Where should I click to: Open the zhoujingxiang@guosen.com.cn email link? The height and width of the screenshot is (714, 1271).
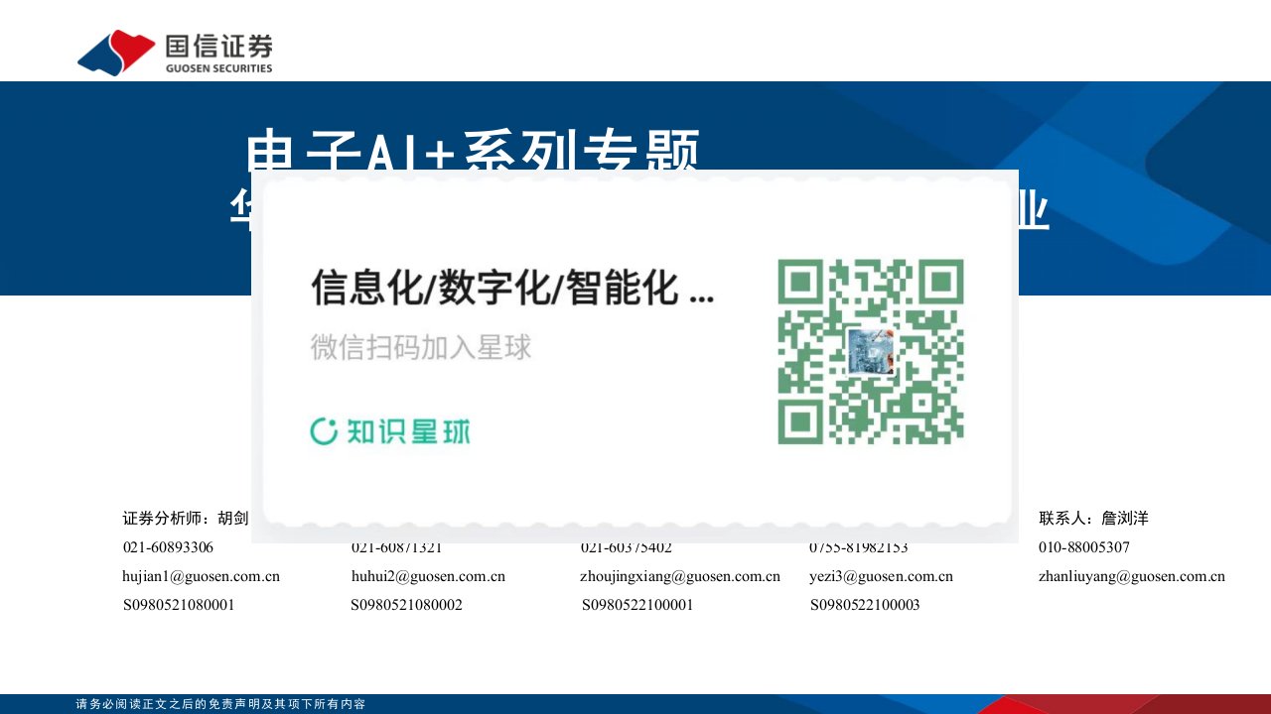[x=680, y=576]
